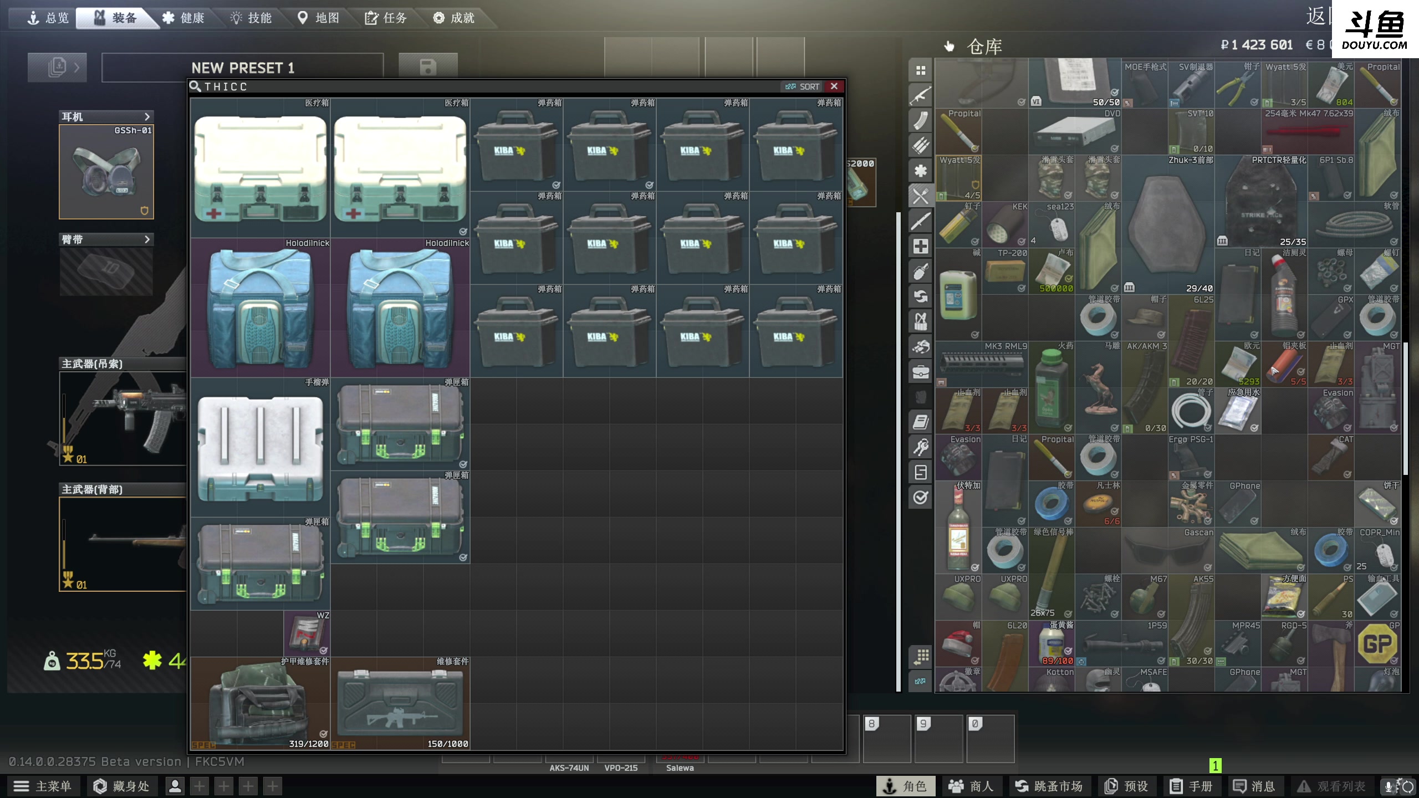Expand the 耳机 slot arrow
1419x798 pixels.
coord(147,116)
